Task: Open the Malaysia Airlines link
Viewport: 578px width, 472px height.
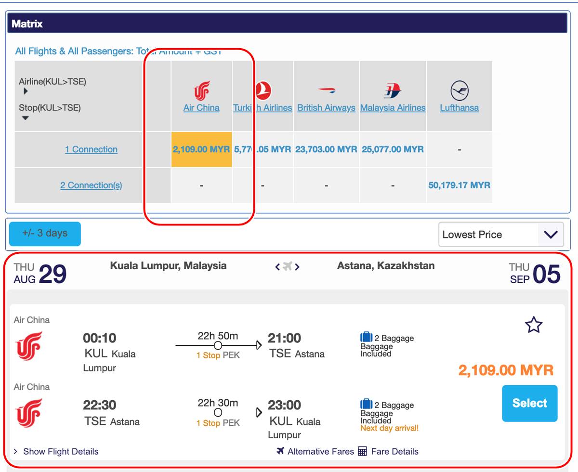Action: pos(393,108)
